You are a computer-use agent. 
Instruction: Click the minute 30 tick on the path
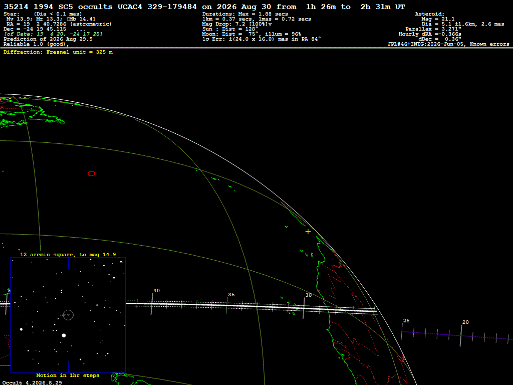[x=304, y=308]
